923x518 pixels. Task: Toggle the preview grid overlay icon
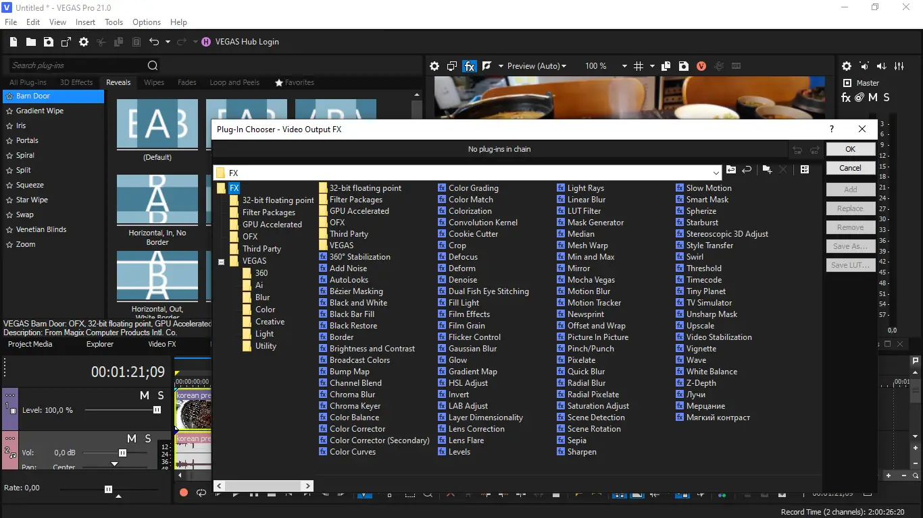(639, 66)
